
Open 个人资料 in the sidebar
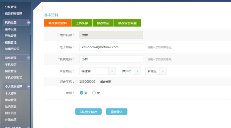(11, 93)
